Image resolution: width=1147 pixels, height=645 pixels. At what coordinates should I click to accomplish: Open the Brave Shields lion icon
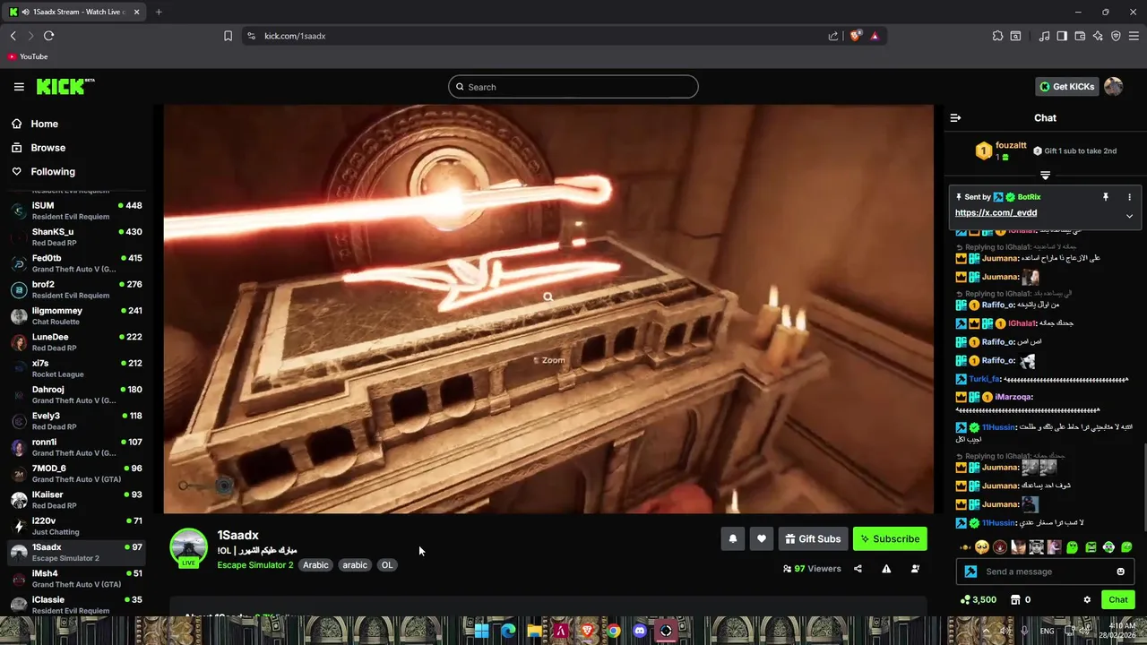coord(856,36)
